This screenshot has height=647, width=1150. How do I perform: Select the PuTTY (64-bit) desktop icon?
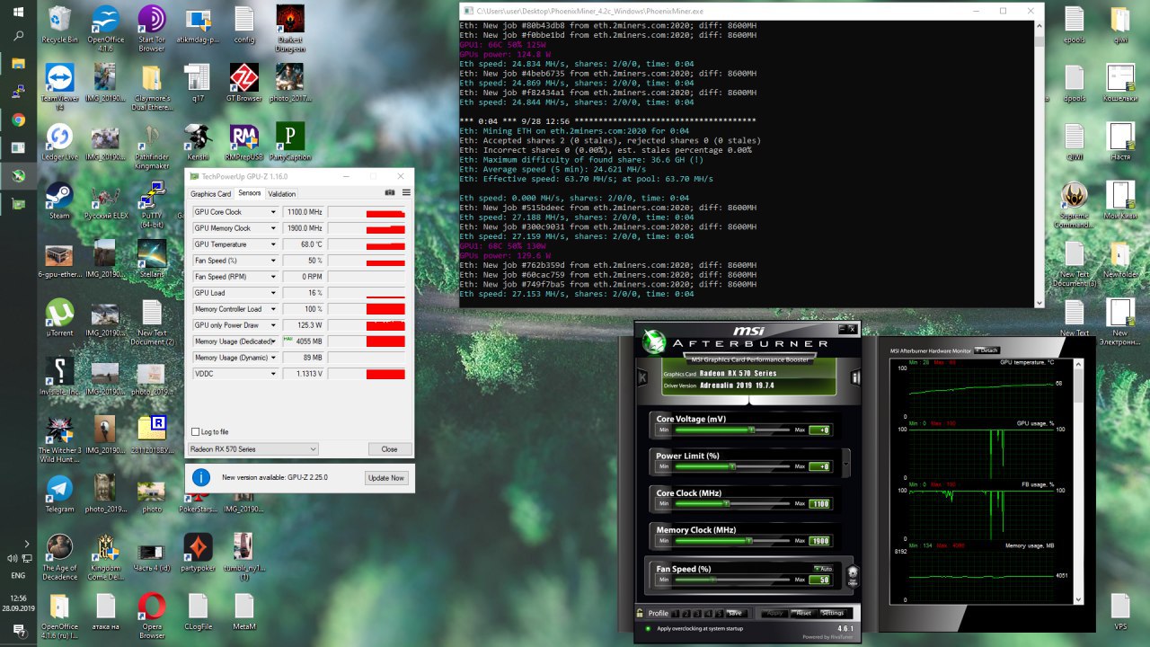(x=151, y=204)
